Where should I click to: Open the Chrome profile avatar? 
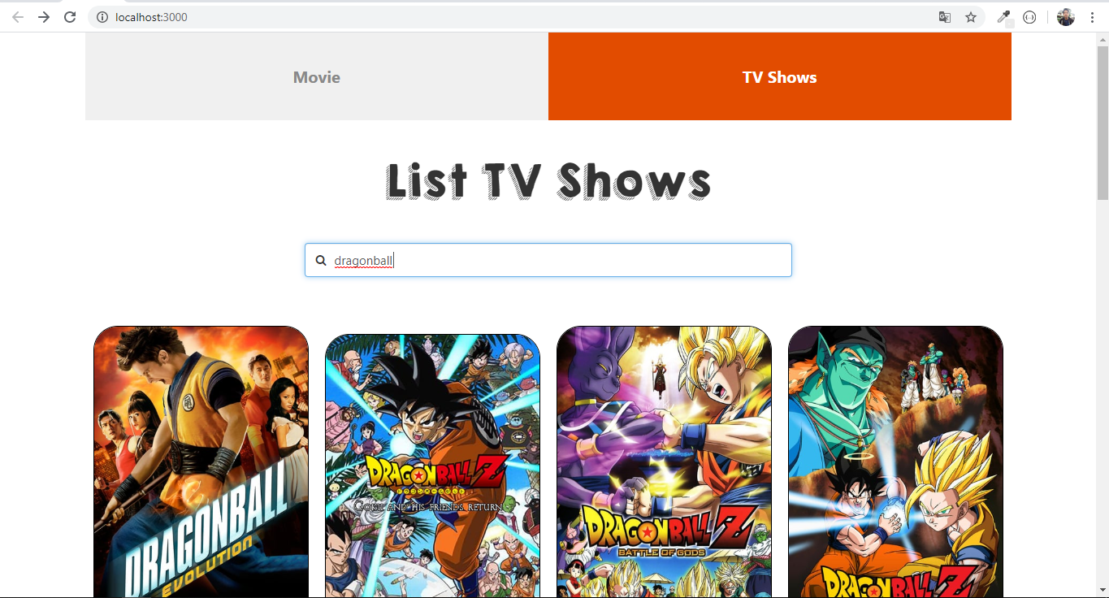pyautogui.click(x=1065, y=16)
